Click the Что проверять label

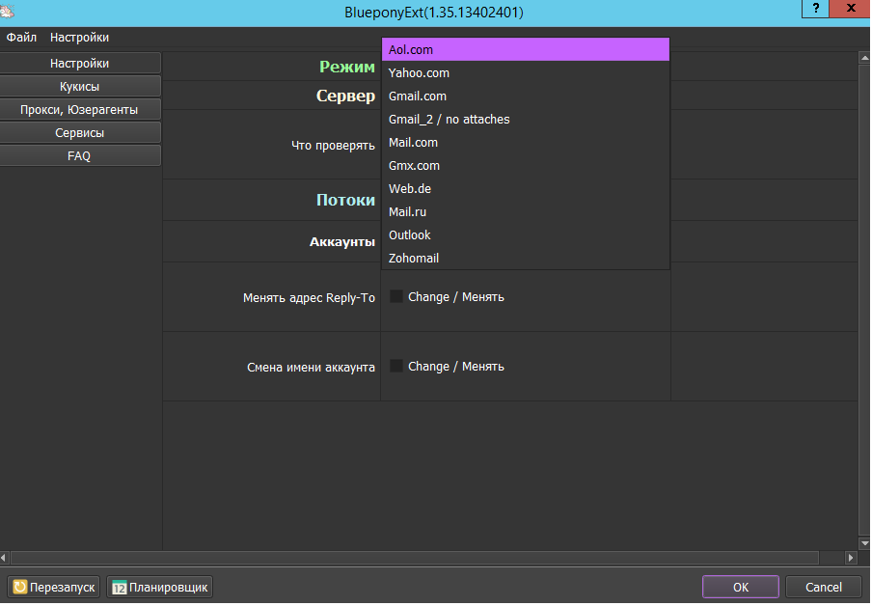pyautogui.click(x=333, y=146)
